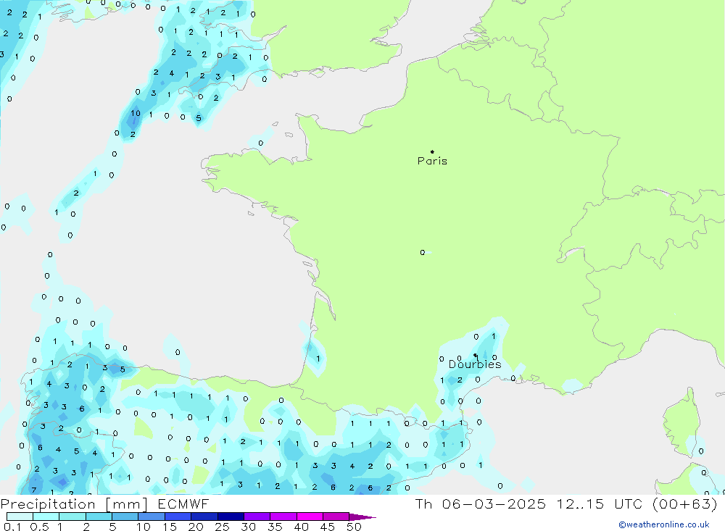Pick the legend swatch between 5 and 10
This screenshot has width=725, height=531.
[x=125, y=517]
